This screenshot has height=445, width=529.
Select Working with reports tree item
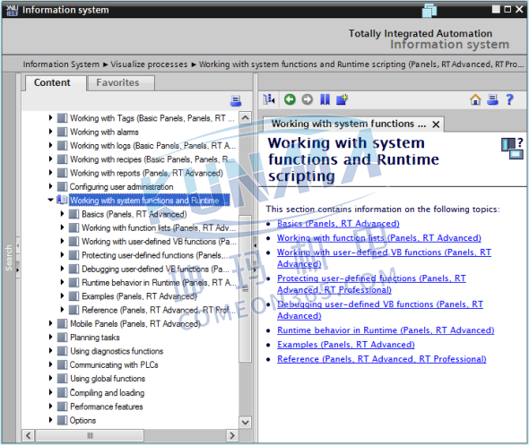pos(146,173)
